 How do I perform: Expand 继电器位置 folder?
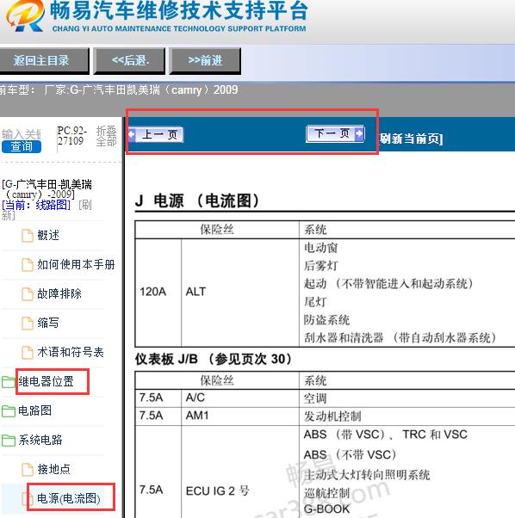tap(46, 381)
